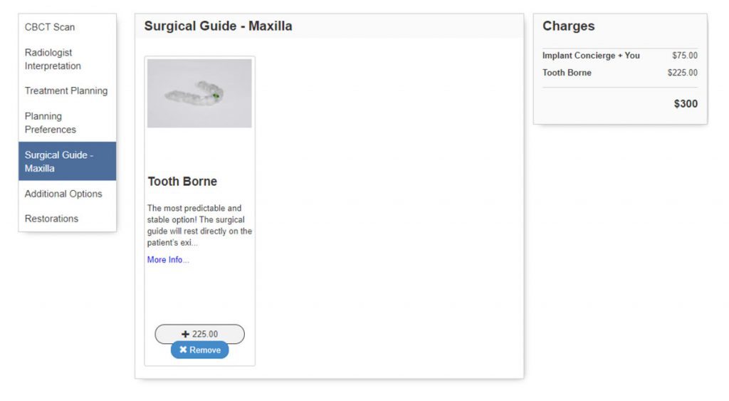
Task: Select the Implant Concierge + You charge line
Action: 591,56
